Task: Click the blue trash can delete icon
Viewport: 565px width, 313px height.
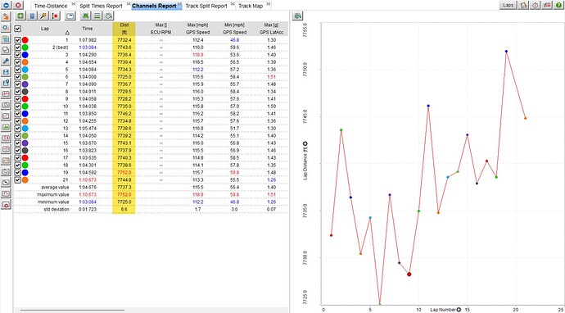Action: tap(32, 16)
